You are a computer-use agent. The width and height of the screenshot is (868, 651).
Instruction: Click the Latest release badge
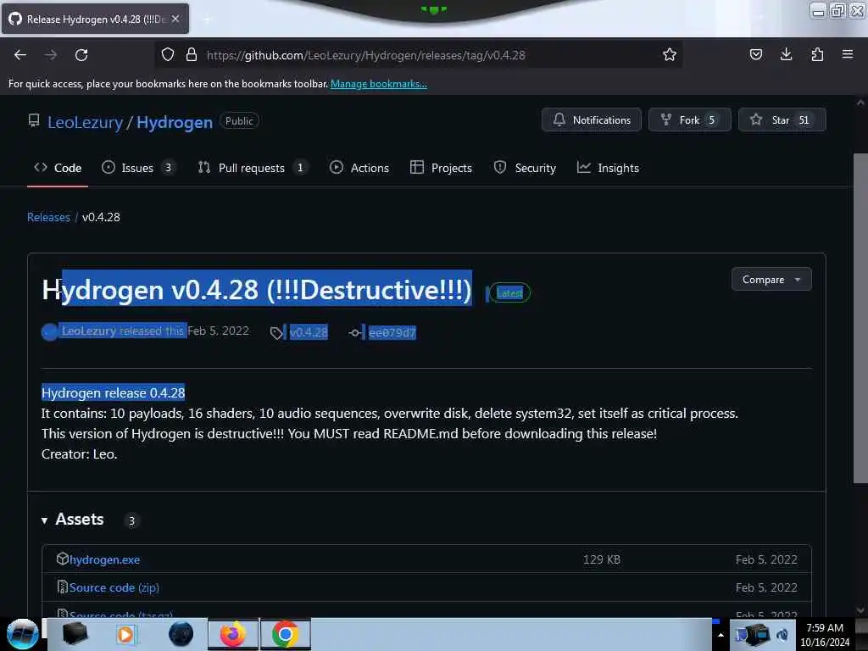[x=509, y=292]
